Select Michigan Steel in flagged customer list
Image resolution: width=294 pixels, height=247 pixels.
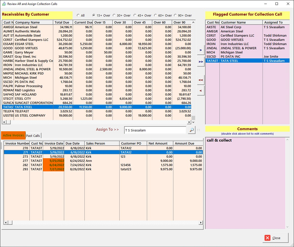click(231, 53)
